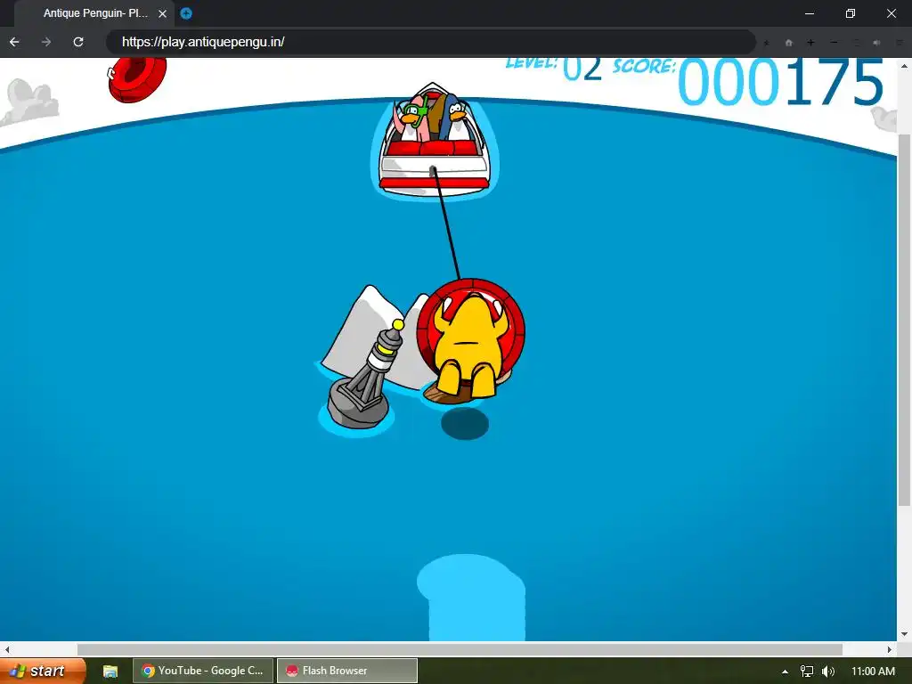Go back to the previous page
912x684 pixels.
[14, 42]
